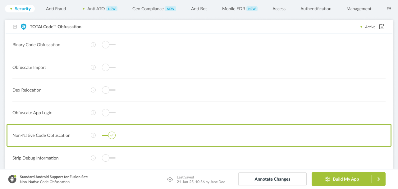Go to the Geo Compliance tab
398x189 pixels.
tap(148, 9)
